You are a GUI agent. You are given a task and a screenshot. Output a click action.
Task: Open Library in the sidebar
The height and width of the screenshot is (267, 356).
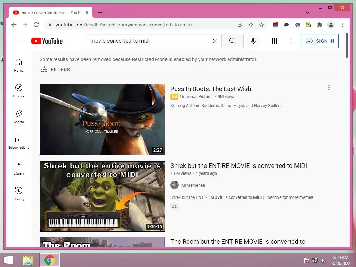pyautogui.click(x=19, y=168)
